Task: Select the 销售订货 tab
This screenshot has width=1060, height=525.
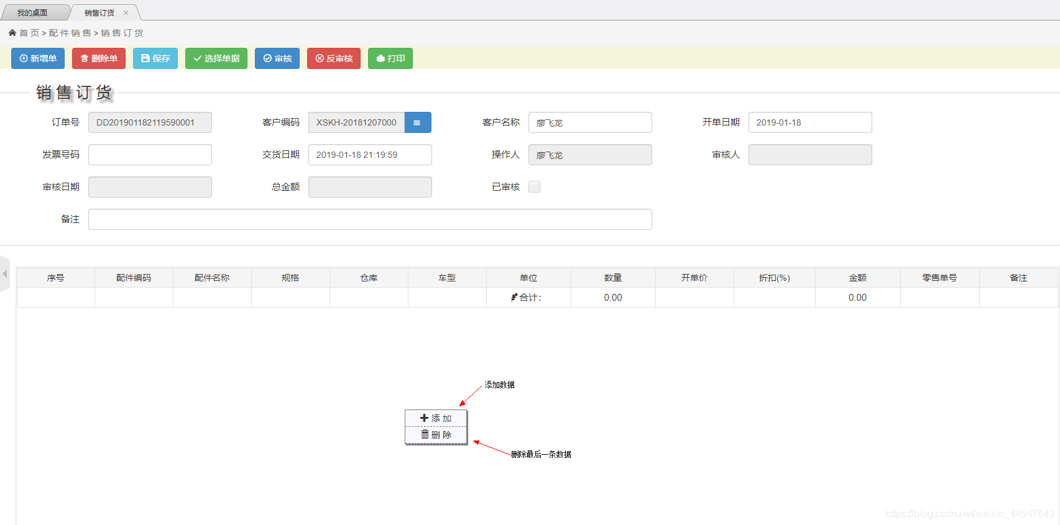Action: pos(99,12)
